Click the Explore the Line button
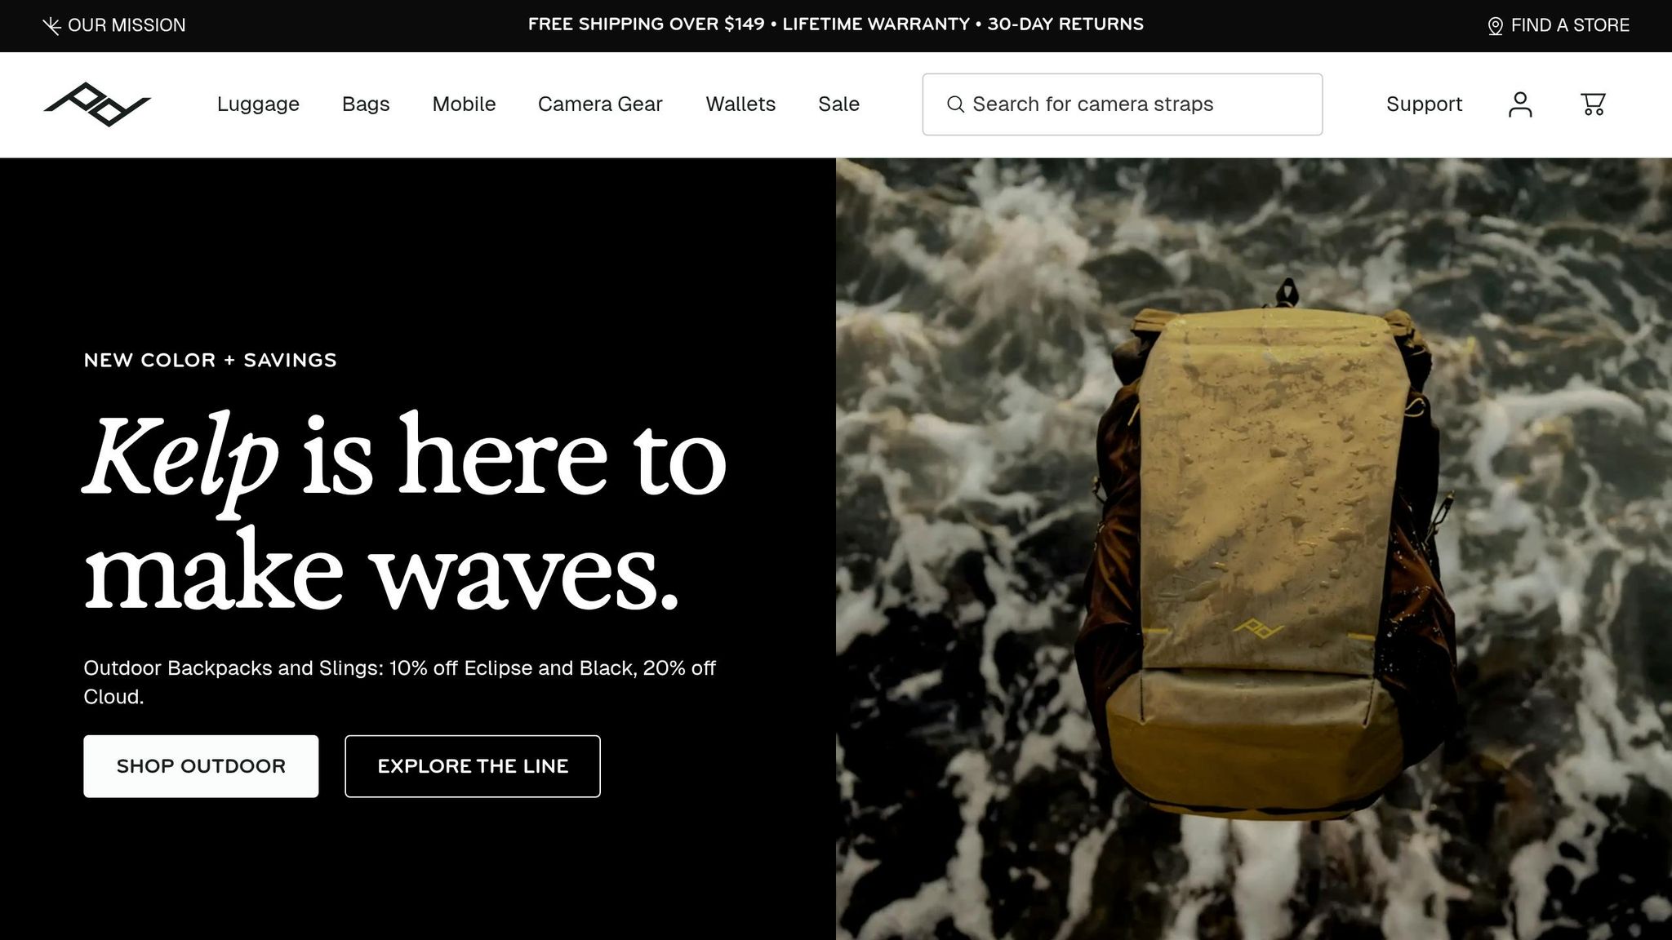 (473, 766)
